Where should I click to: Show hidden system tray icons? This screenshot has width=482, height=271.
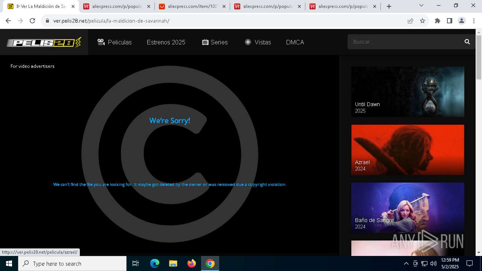point(406,263)
